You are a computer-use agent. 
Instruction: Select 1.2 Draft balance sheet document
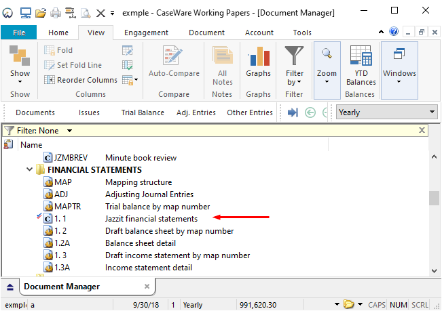point(139,231)
